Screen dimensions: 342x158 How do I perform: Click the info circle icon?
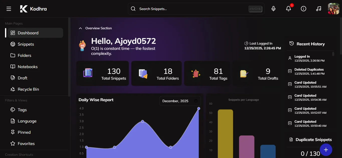(x=303, y=9)
